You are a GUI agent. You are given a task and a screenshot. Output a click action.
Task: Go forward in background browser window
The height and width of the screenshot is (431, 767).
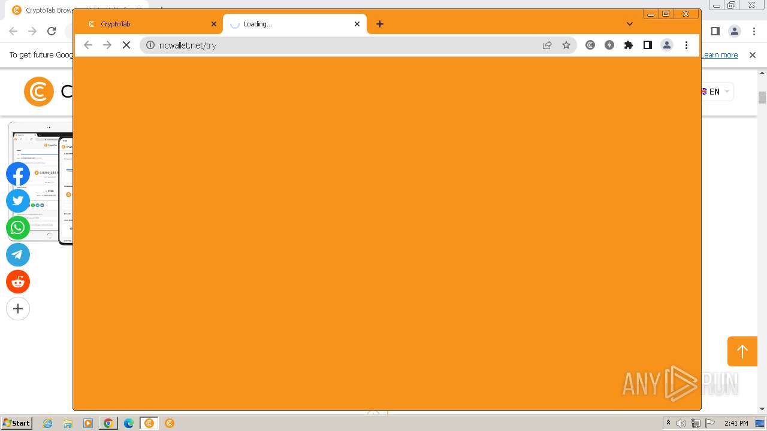(32, 31)
